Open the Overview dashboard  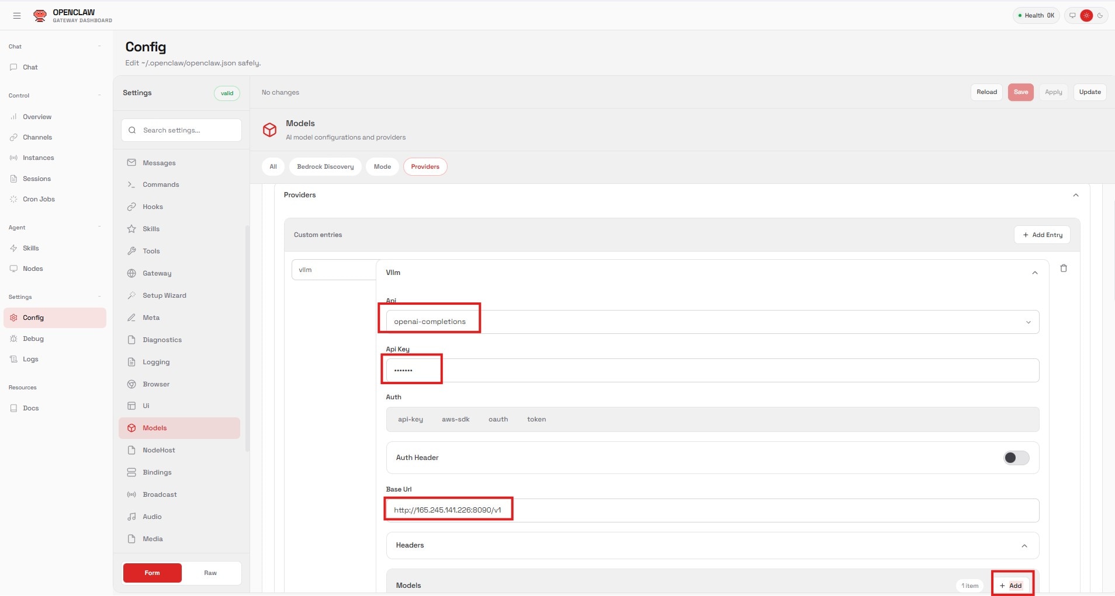(x=37, y=117)
